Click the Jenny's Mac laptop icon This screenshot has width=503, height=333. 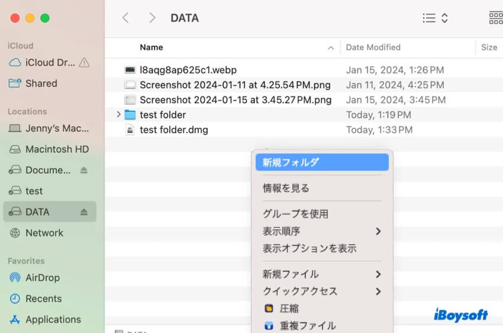coord(15,128)
